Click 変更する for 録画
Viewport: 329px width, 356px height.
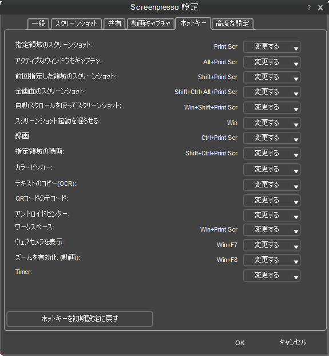pyautogui.click(x=267, y=138)
